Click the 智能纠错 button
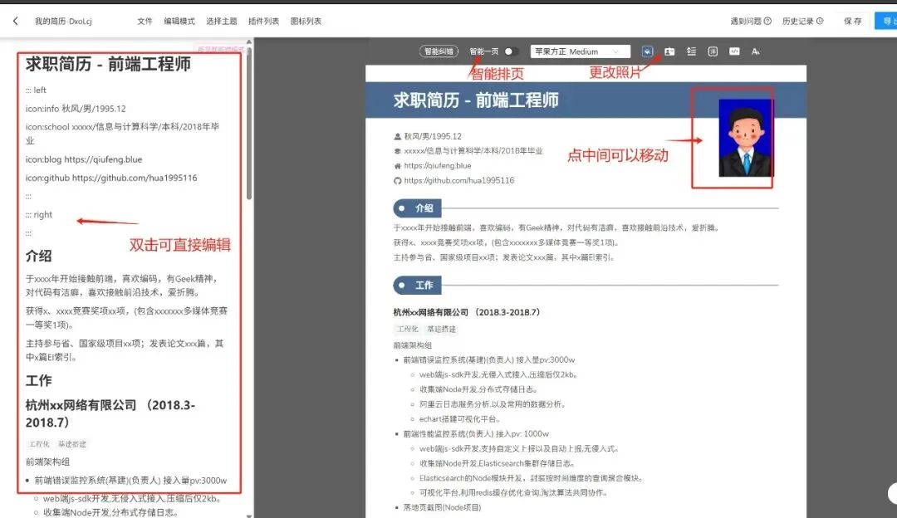The height and width of the screenshot is (518, 897). (x=439, y=51)
